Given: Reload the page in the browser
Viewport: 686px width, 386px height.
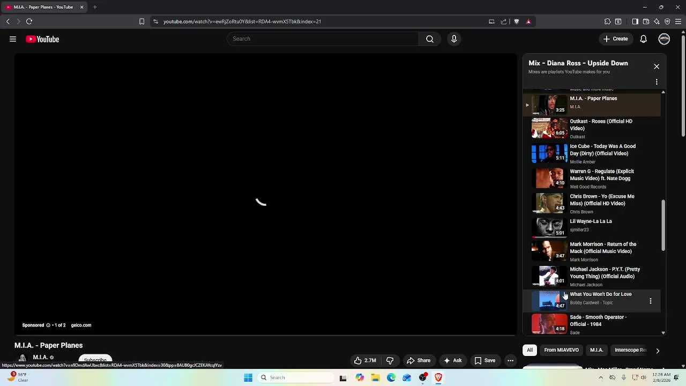Looking at the screenshot, I should pos(29,21).
